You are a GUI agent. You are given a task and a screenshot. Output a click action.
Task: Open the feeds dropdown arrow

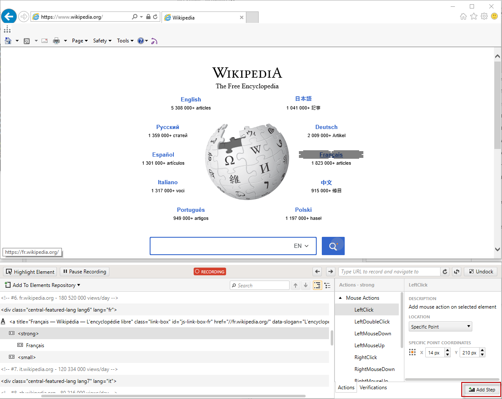36,41
